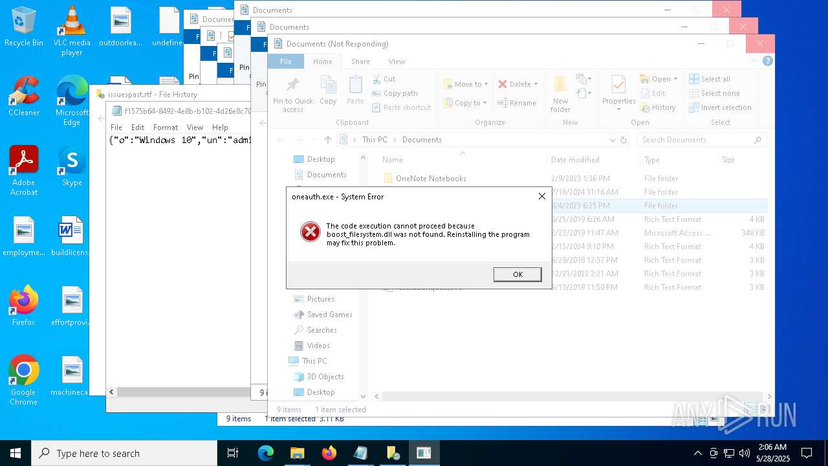This screenshot has width=828, height=466.
Task: Expand the address bar history dropdown
Action: 612,140
